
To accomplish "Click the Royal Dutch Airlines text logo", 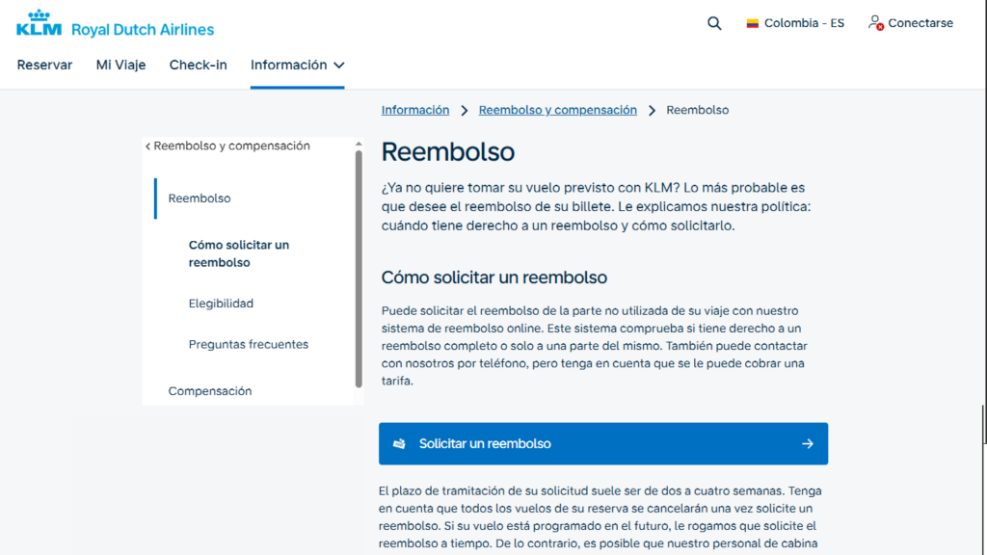I will point(143,30).
